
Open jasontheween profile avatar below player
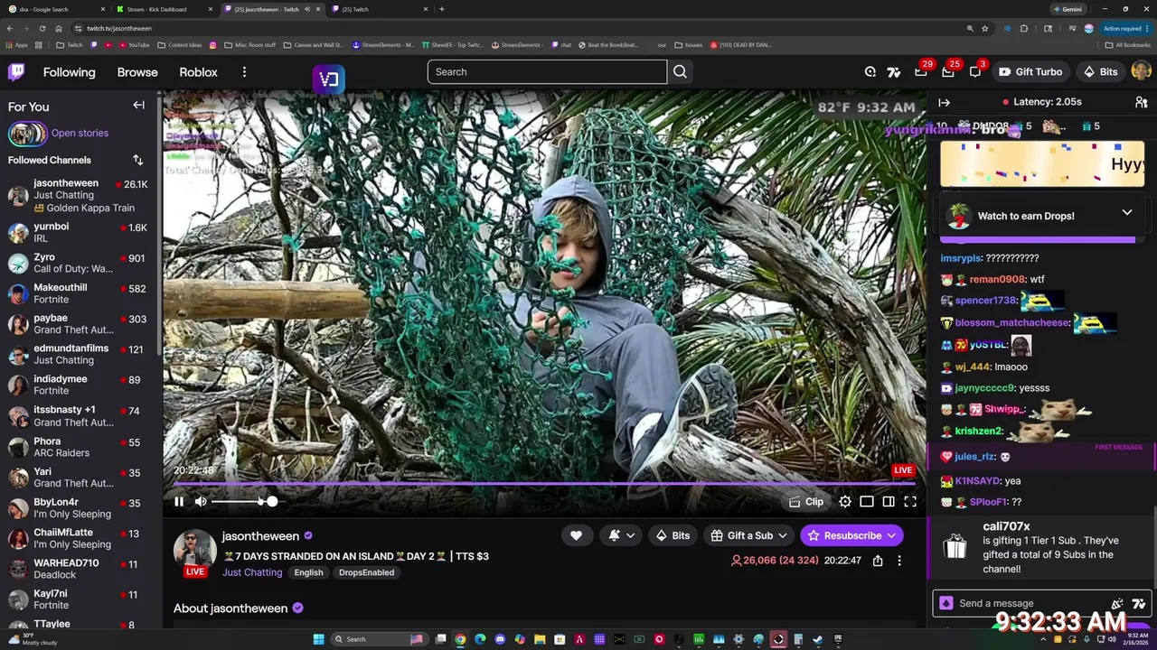click(x=195, y=549)
